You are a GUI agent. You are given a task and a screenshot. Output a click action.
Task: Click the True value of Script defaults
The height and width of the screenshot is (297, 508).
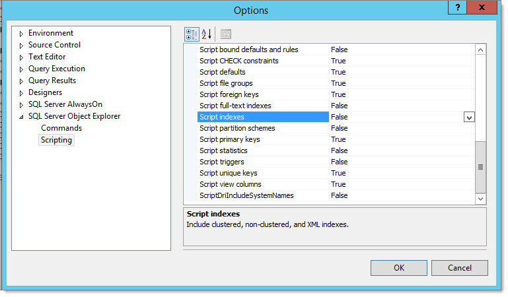(x=338, y=72)
